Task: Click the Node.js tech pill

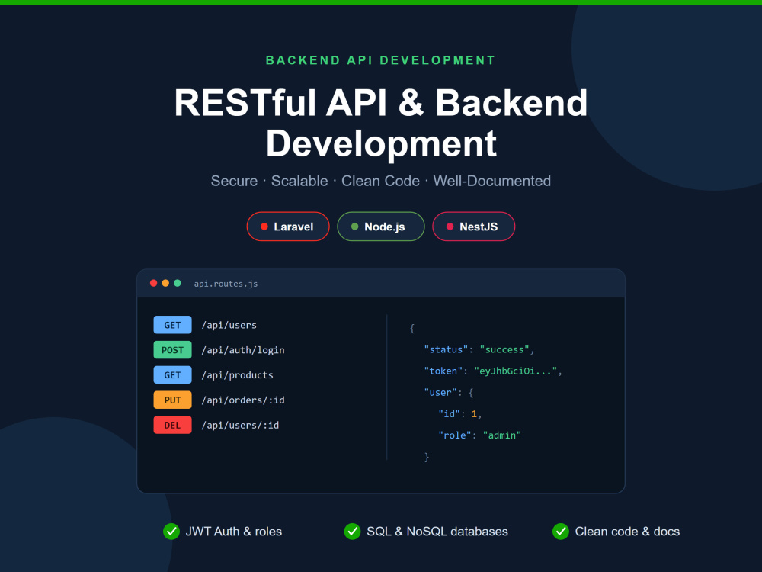Action: point(380,227)
